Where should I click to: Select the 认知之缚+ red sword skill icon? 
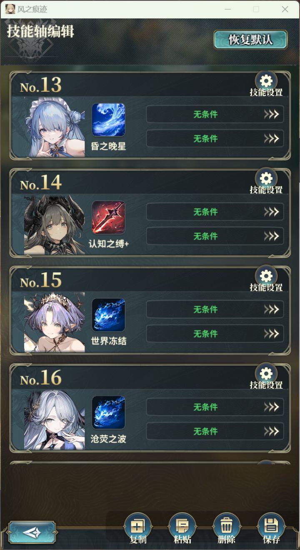(x=108, y=217)
